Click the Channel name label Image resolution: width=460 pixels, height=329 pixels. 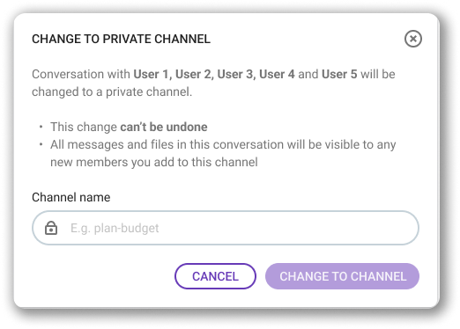[x=71, y=197]
